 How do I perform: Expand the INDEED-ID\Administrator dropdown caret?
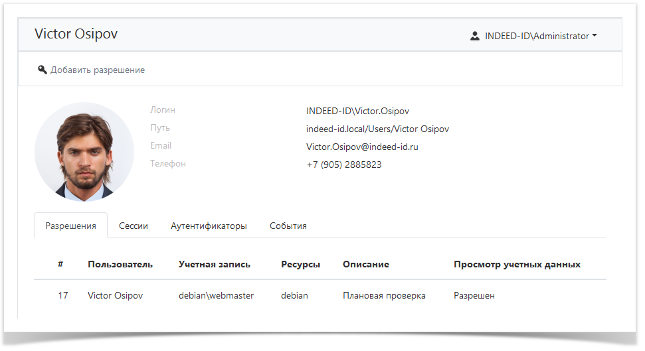tap(595, 36)
